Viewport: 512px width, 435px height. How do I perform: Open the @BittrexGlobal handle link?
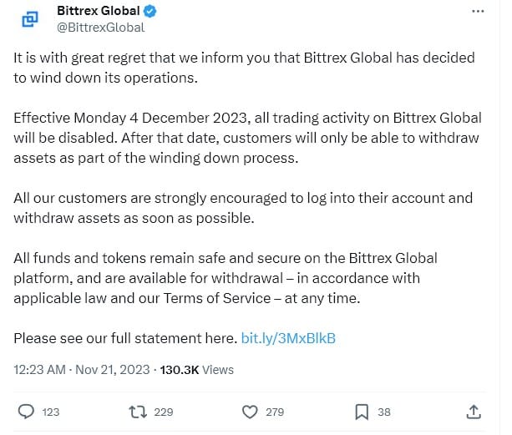(x=100, y=28)
